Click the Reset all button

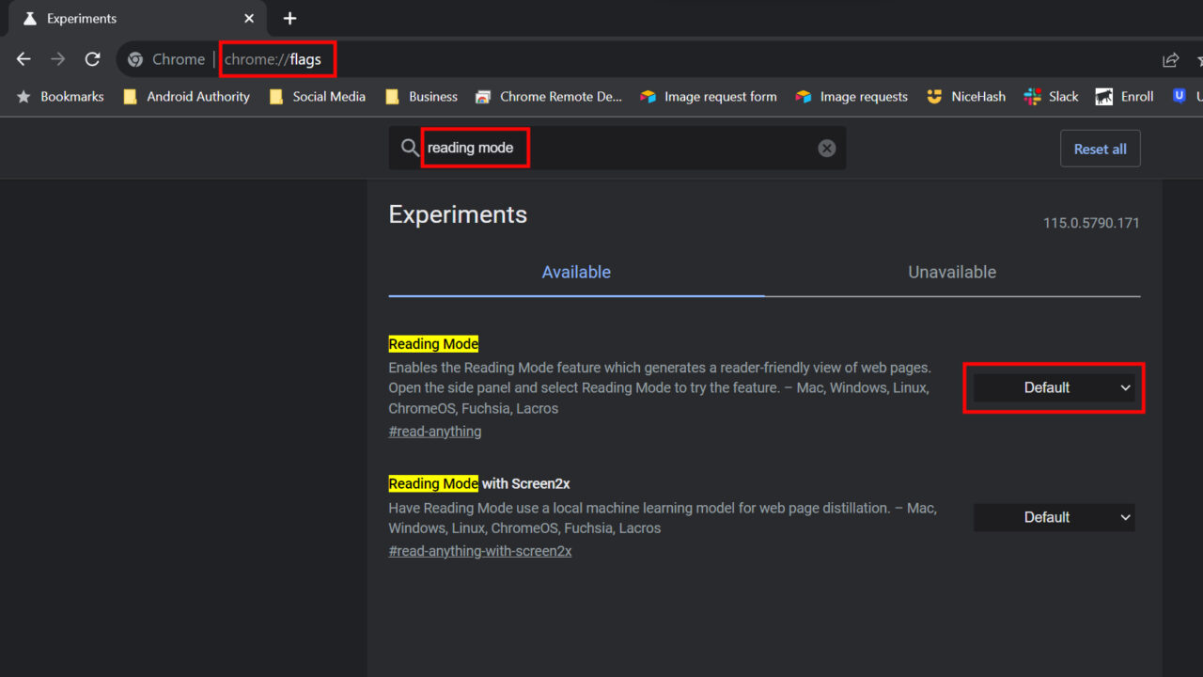[x=1100, y=148]
